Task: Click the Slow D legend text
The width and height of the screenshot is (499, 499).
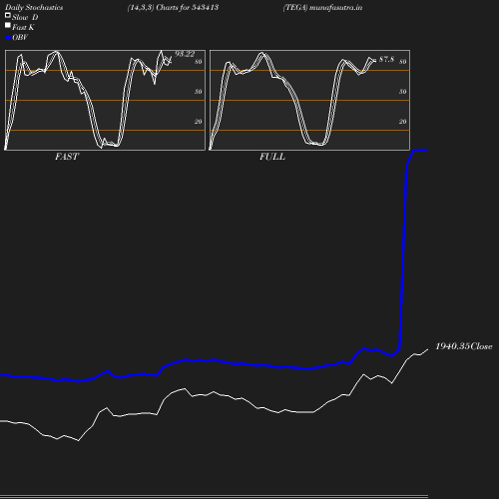Action: tap(25, 17)
